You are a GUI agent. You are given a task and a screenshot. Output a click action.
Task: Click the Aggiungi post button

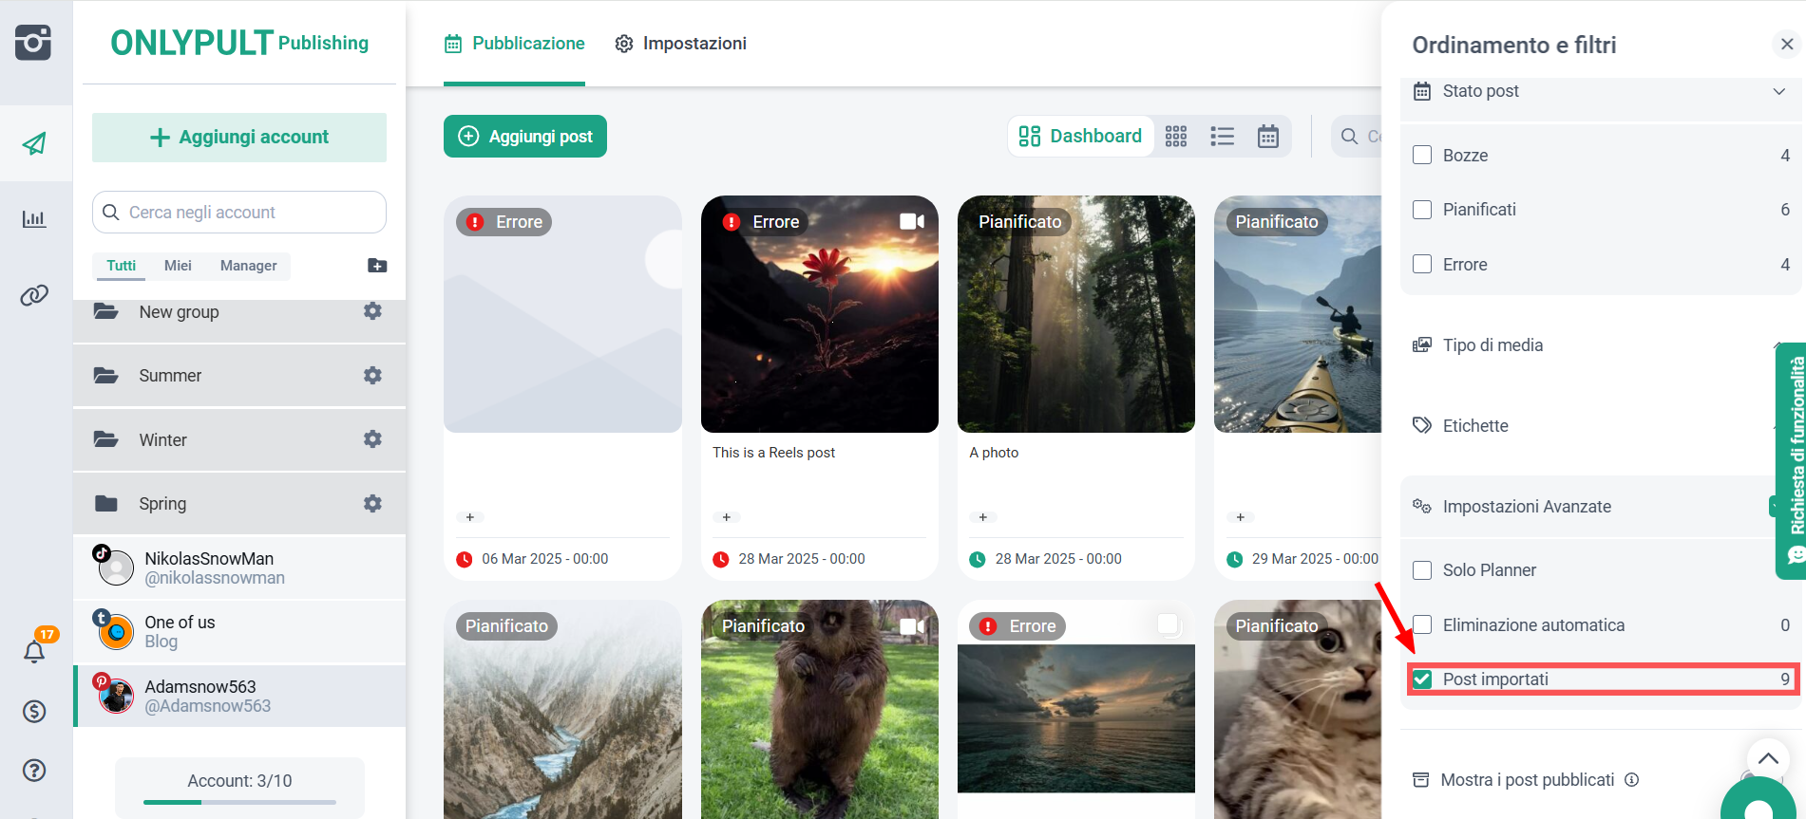coord(525,137)
